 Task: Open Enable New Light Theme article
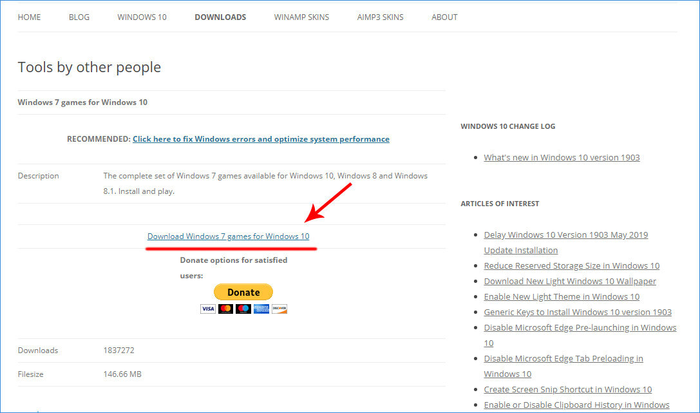562,296
